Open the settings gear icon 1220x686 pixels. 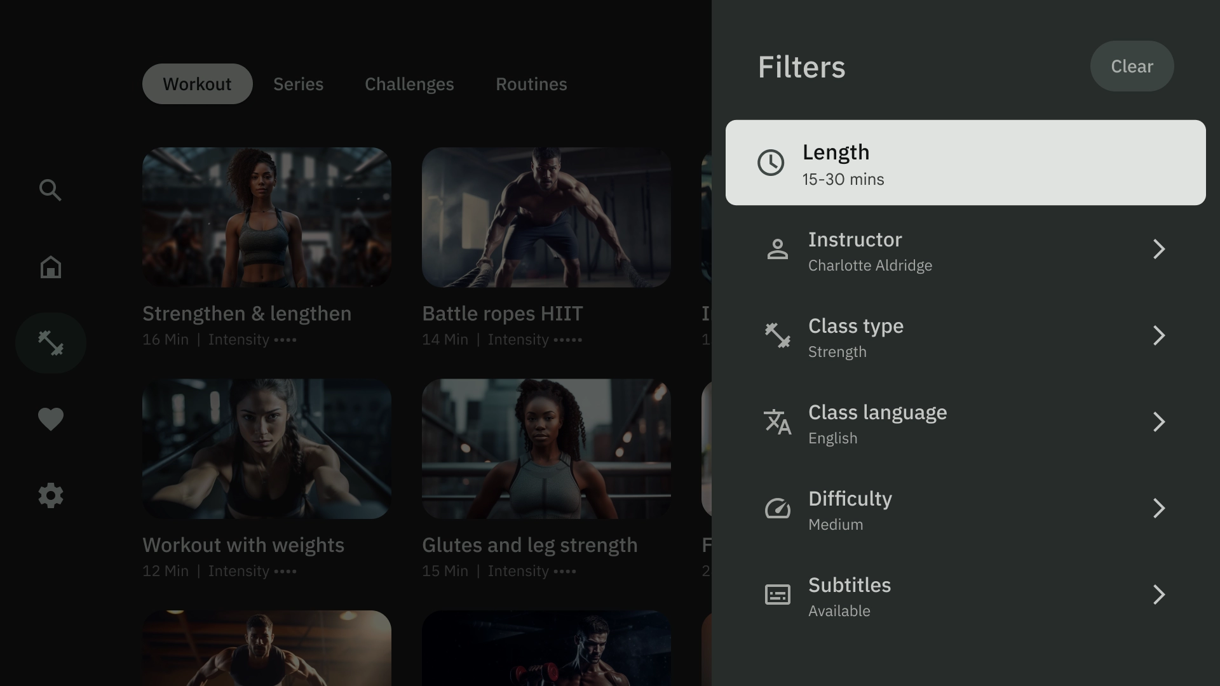50,495
